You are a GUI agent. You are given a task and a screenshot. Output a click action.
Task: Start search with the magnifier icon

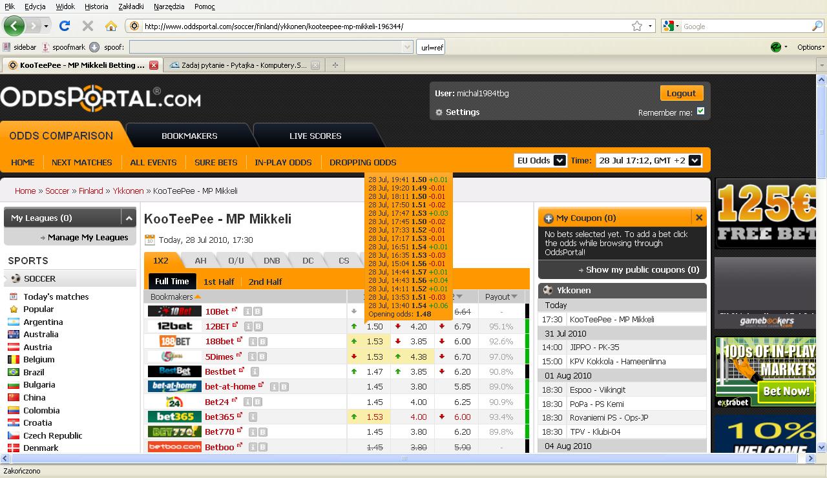(x=817, y=26)
